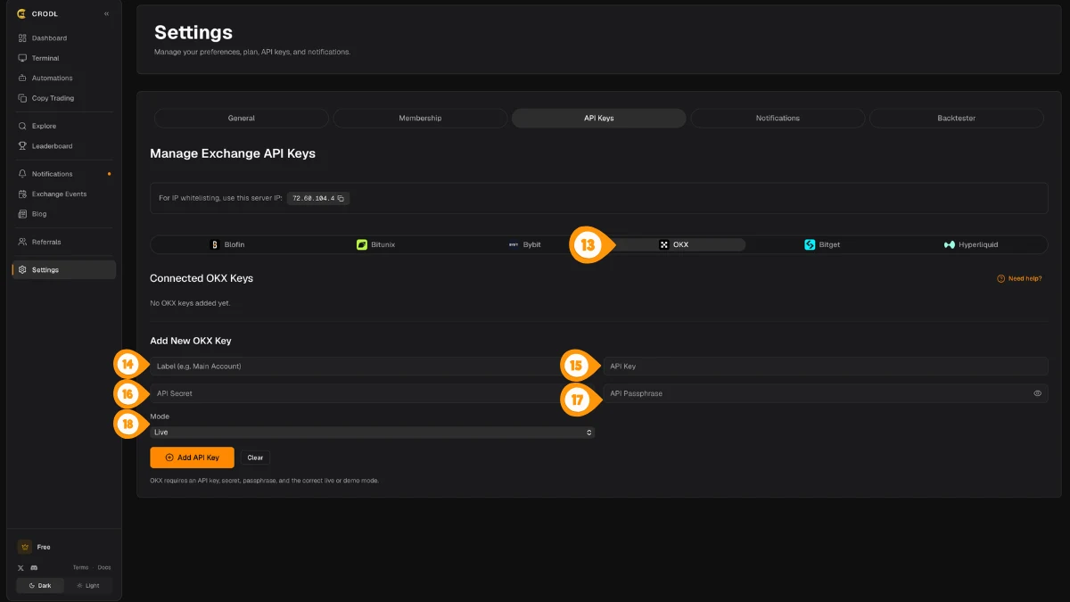
Task: Switch to the Backtester tab
Action: point(957,118)
